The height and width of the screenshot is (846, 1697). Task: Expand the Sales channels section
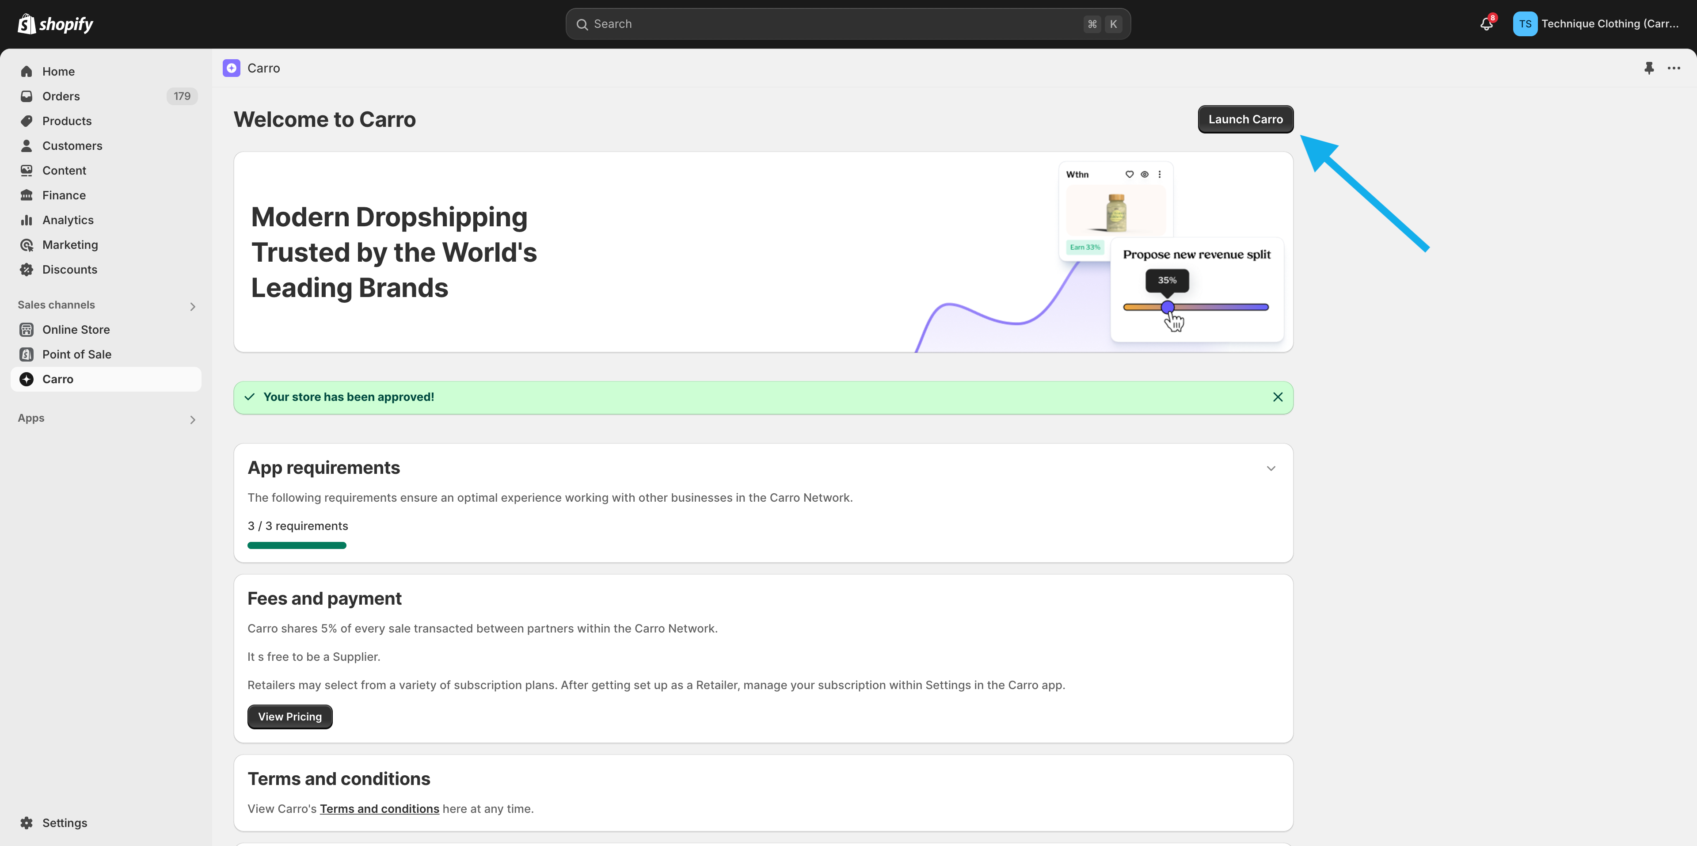pyautogui.click(x=192, y=306)
